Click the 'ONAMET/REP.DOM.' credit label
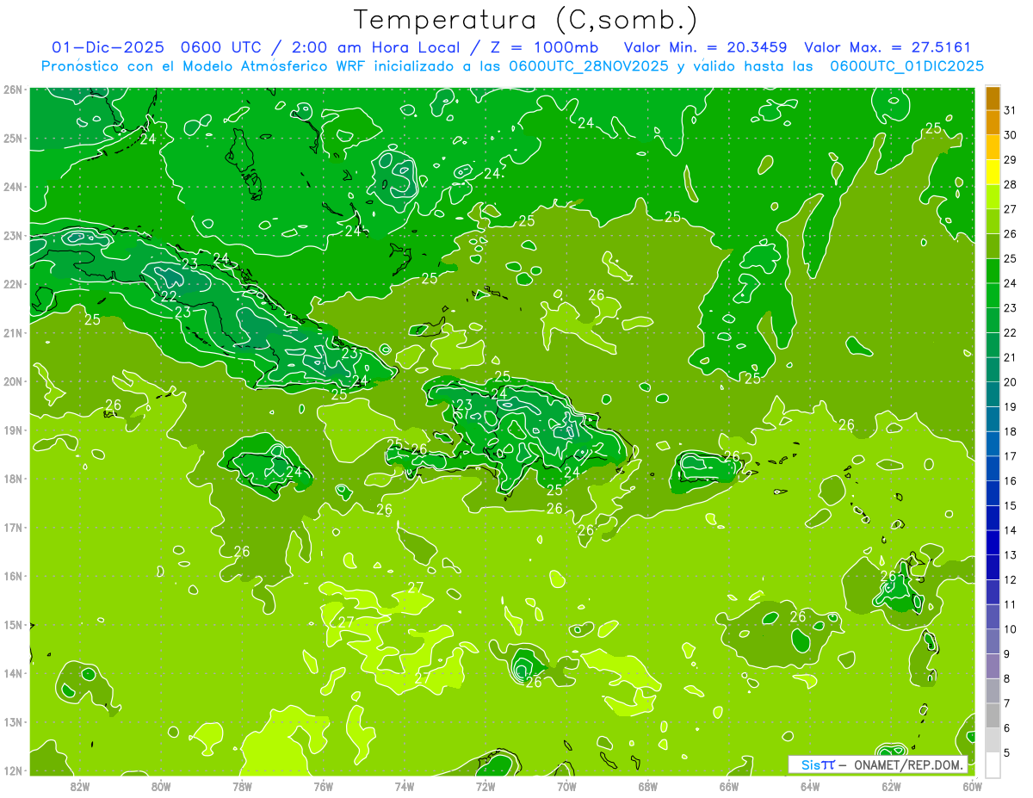The width and height of the screenshot is (1033, 798). [908, 764]
